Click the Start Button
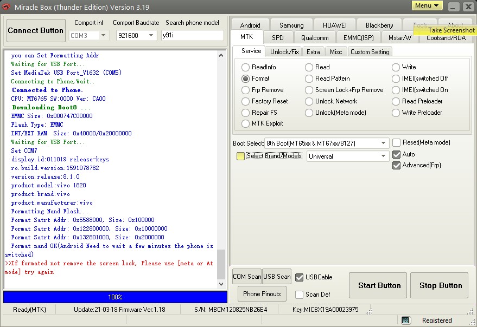477x327 pixels. point(378,285)
